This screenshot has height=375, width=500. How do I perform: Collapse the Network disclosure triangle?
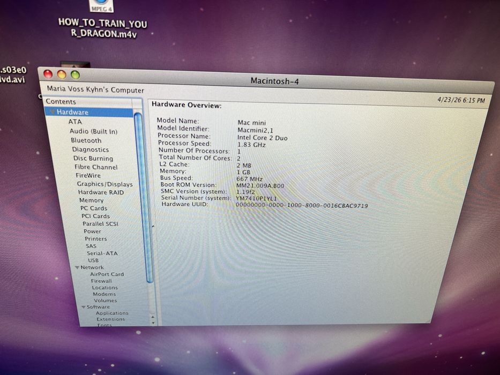pos(77,267)
